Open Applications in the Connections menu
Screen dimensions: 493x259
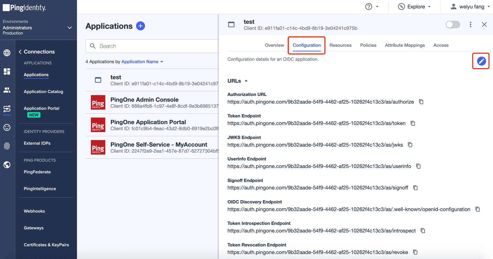(36, 75)
